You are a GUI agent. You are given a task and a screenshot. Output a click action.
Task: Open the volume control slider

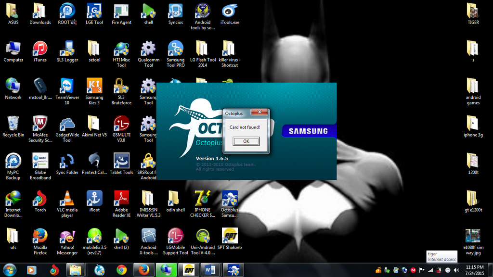pyautogui.click(x=456, y=270)
